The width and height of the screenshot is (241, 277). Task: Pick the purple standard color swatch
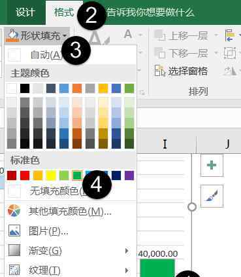pyautogui.click(x=129, y=175)
